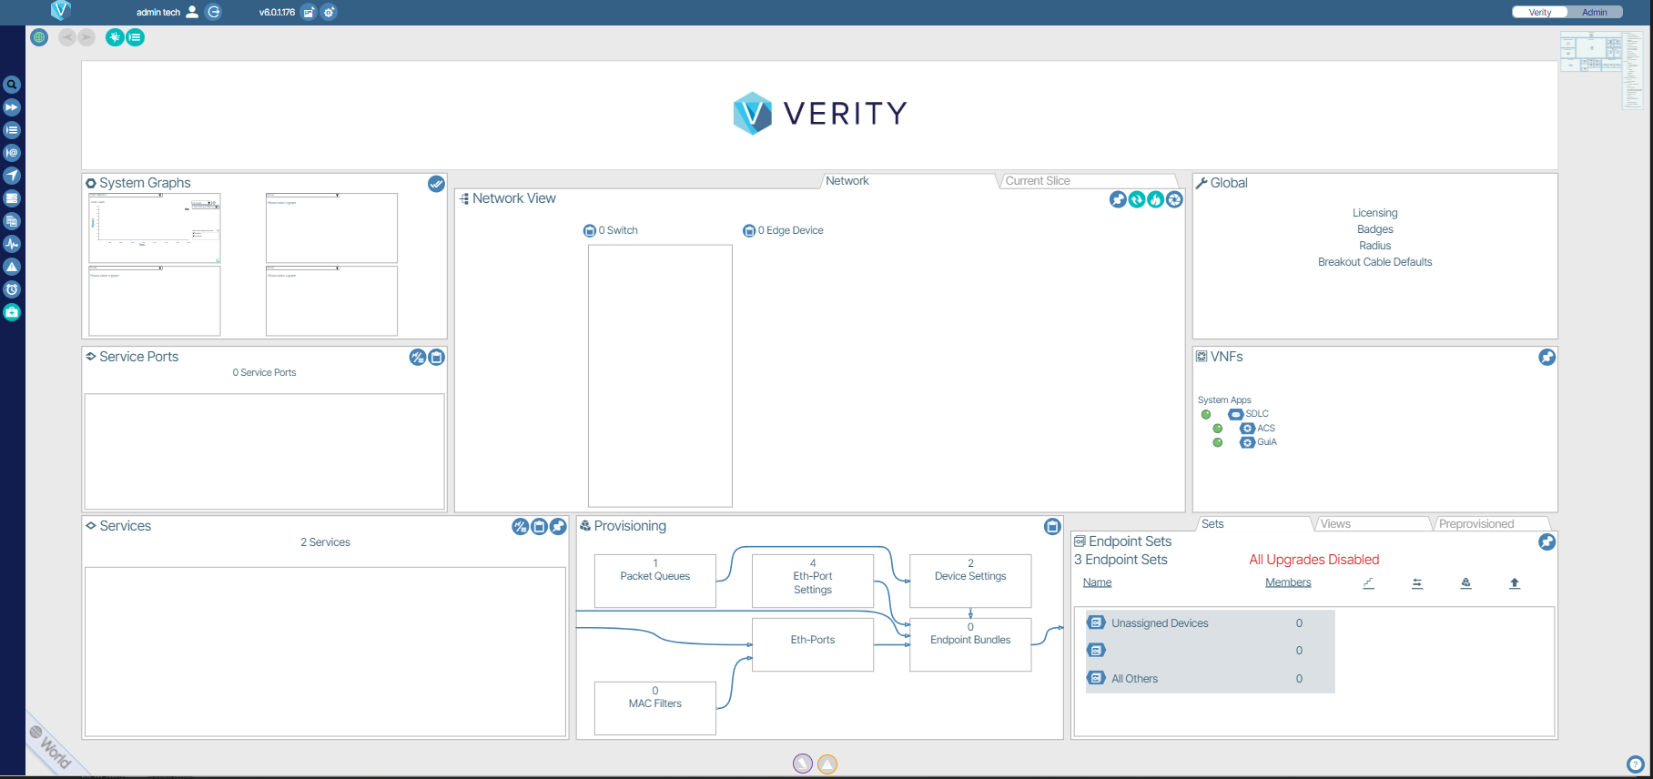This screenshot has width=1653, height=779.
Task: Click the warning triangle sidebar icon
Action: tap(12, 267)
